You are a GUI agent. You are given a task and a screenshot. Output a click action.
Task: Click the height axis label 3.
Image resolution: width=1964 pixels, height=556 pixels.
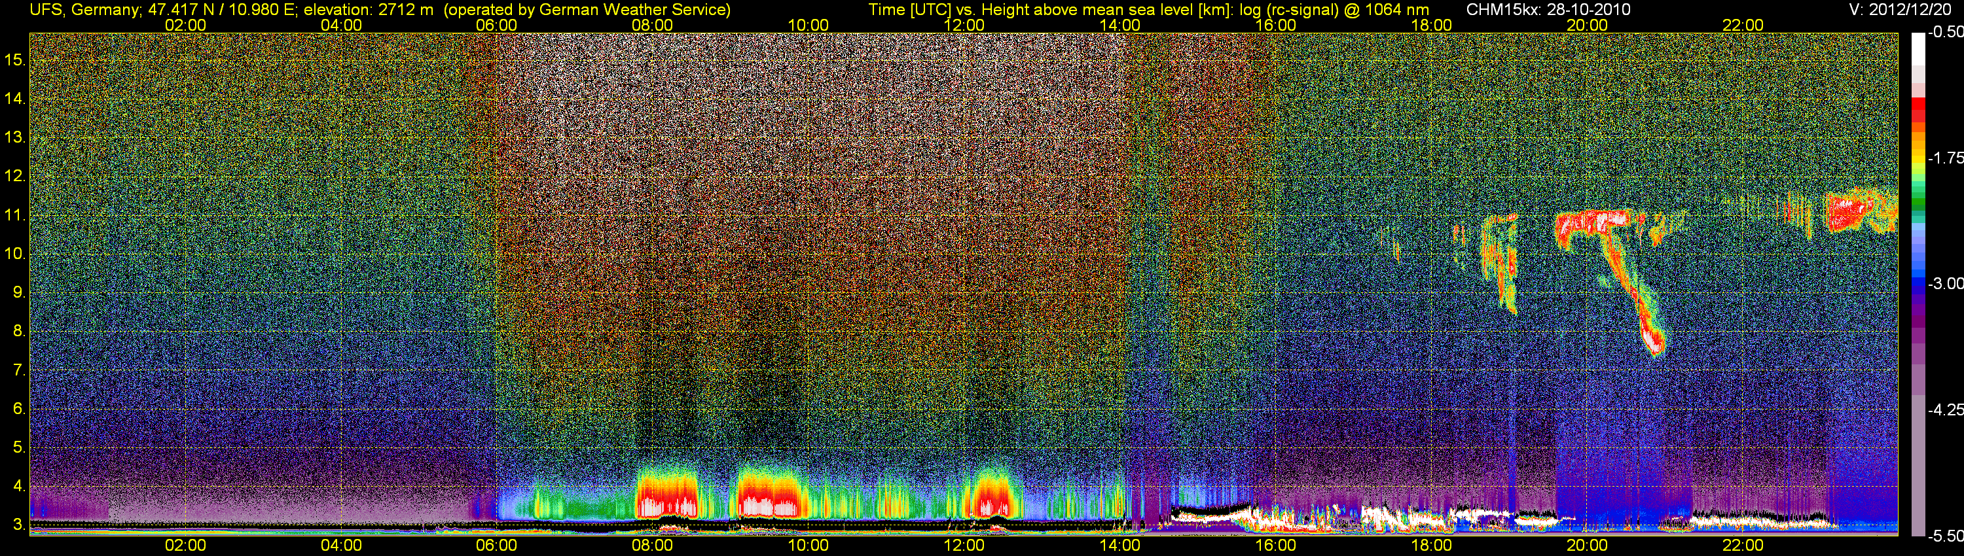click(19, 525)
